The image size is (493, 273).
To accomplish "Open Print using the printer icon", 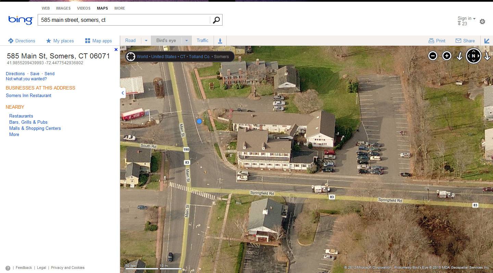I will pyautogui.click(x=437, y=40).
